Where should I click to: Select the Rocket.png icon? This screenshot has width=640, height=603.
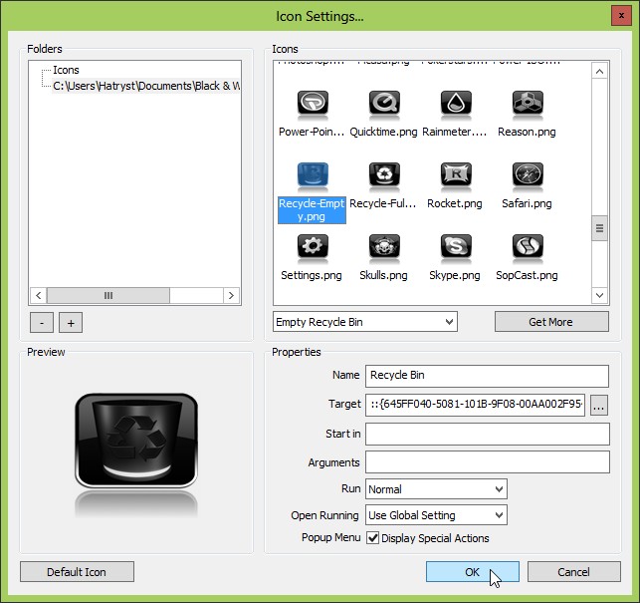click(456, 176)
